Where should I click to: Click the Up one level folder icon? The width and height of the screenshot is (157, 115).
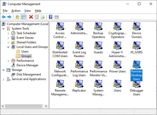pos(17,17)
